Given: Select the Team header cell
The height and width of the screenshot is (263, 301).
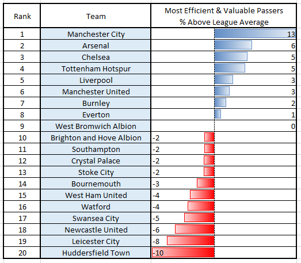Looking at the screenshot, I should tap(96, 16).
